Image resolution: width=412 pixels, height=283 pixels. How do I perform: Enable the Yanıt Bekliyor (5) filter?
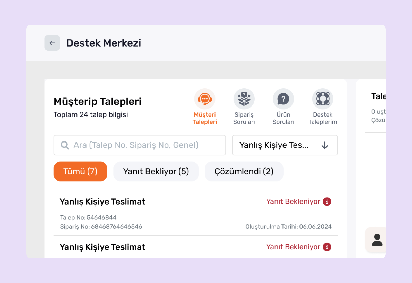pos(156,171)
